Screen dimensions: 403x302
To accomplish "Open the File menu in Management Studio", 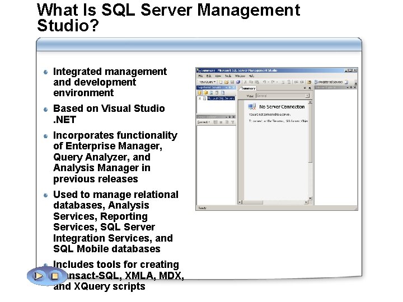I will coord(200,76).
